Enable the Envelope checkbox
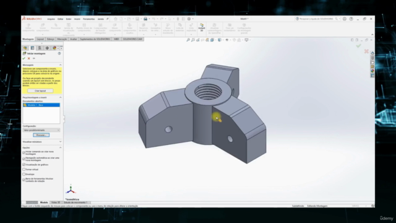This screenshot has height=223, width=396. pos(24,174)
